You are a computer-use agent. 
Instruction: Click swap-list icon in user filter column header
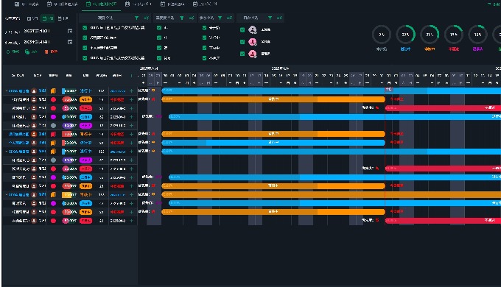(279, 18)
